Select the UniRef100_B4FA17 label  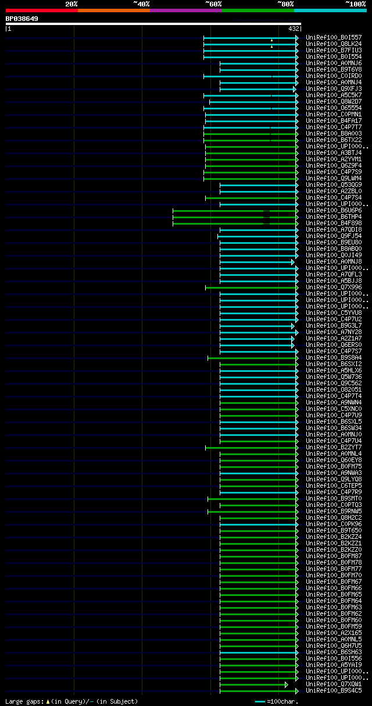point(334,120)
